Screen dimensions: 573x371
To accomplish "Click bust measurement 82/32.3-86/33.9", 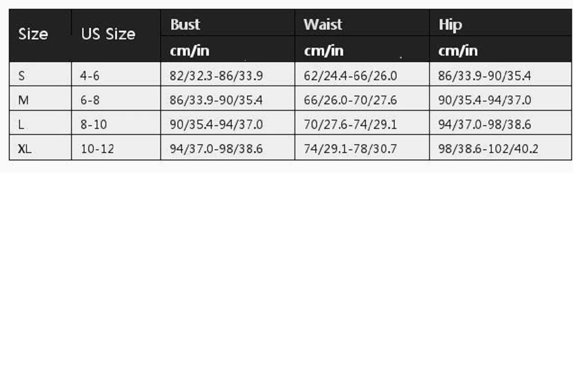I will click(216, 76).
